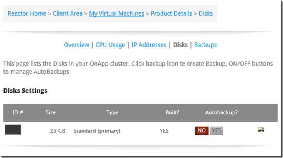Open the CPU Usage tab
The height and width of the screenshot is (158, 283).
click(x=110, y=45)
